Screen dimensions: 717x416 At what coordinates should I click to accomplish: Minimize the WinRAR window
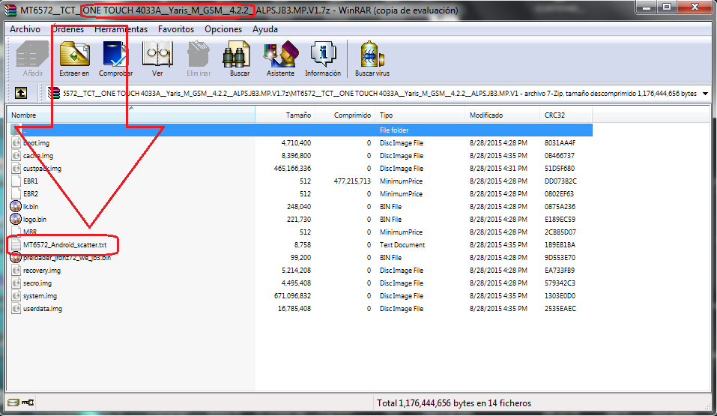point(646,7)
